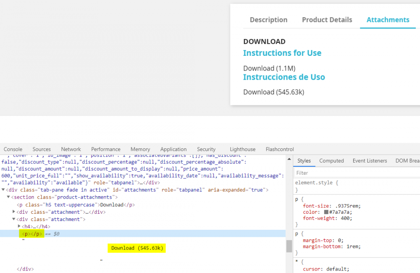Open the Event Listeners pane
This screenshot has height=273, width=420.
pos(370,161)
